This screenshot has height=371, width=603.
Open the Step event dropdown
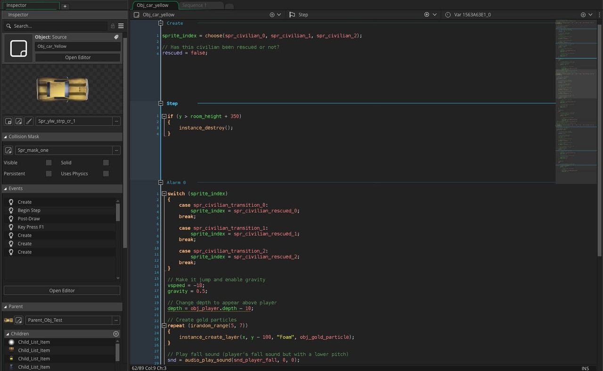pos(434,15)
